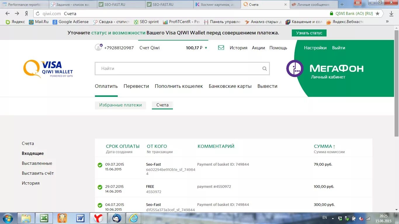The height and width of the screenshot is (224, 399).
Task: Click Выйти to log out
Action: [339, 48]
